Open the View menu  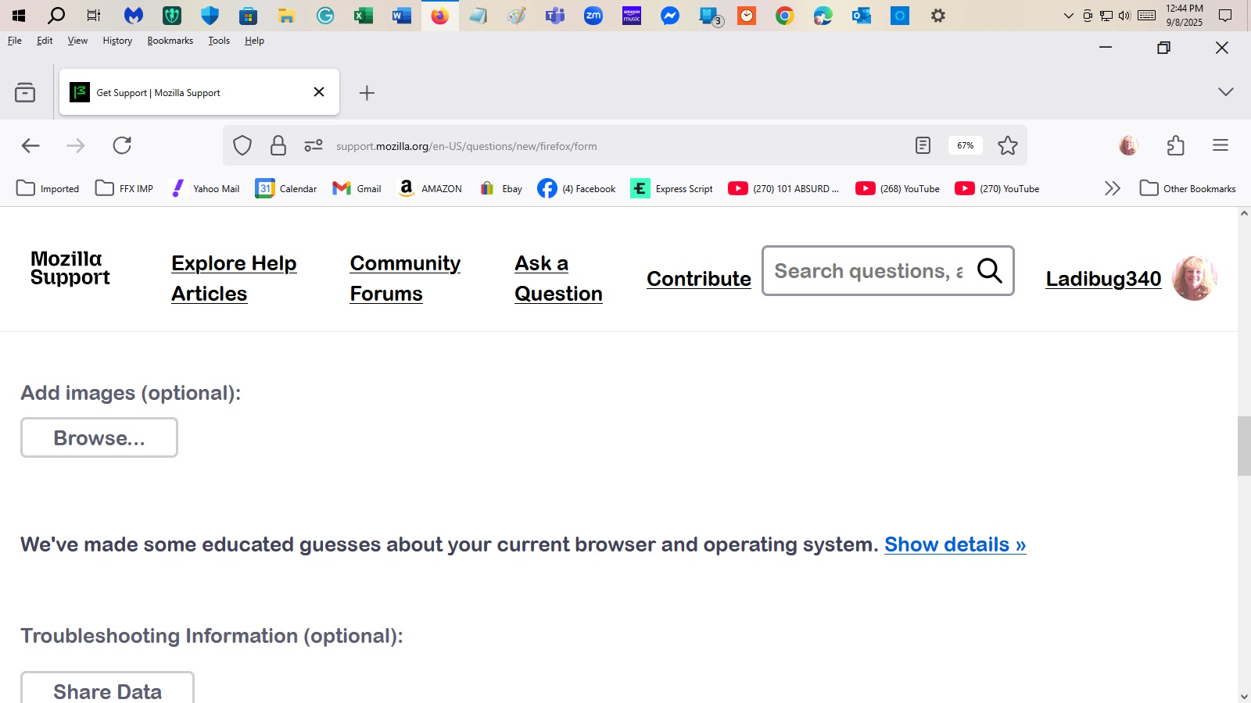tap(77, 41)
